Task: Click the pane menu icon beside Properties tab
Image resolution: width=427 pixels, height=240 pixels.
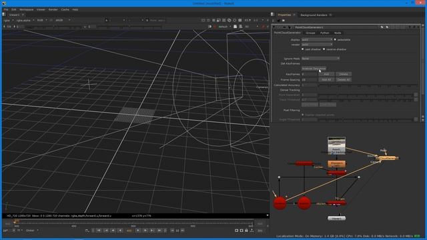Action: tap(273, 15)
